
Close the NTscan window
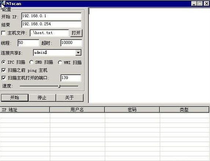point(206,4)
